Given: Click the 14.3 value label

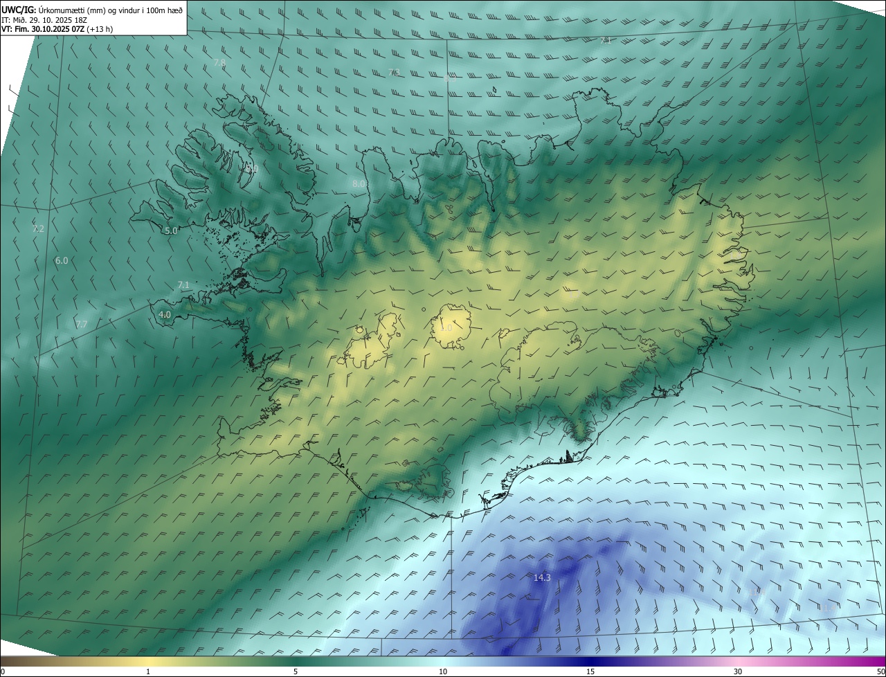Looking at the screenshot, I should [x=542, y=577].
